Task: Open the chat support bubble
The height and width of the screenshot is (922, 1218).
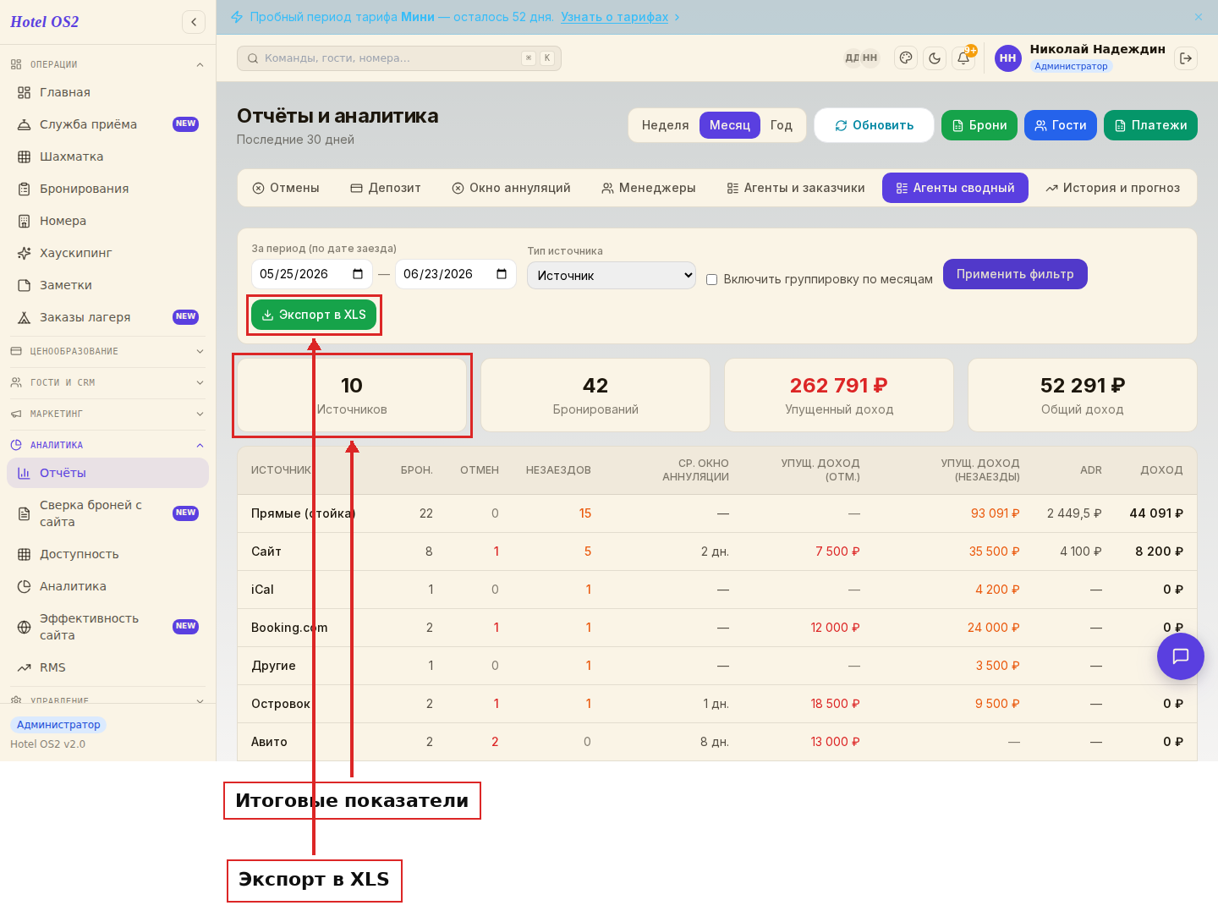Action: 1181,656
